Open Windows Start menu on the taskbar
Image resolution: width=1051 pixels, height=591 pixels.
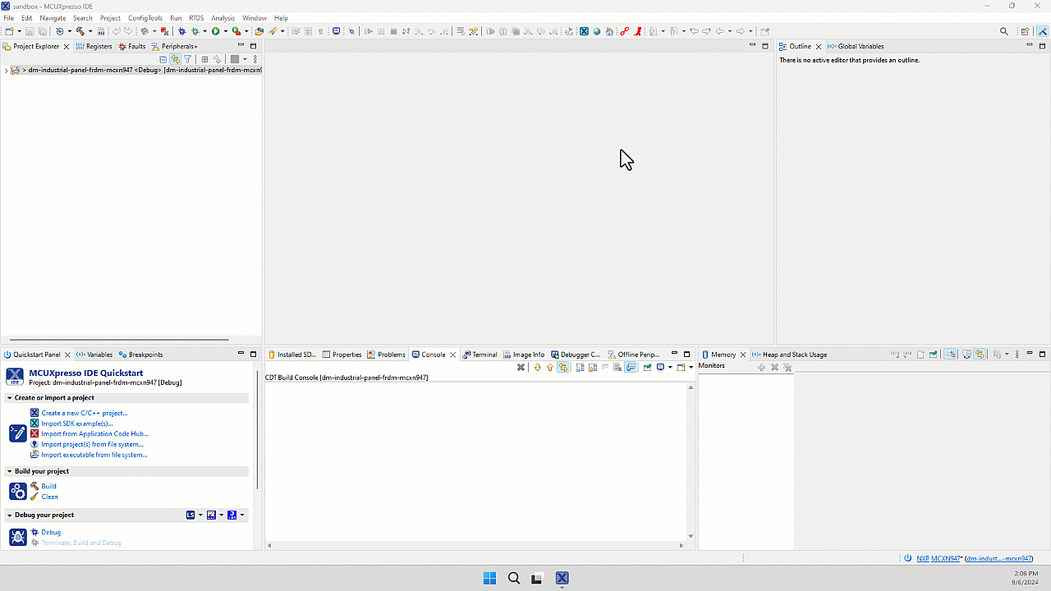[489, 578]
